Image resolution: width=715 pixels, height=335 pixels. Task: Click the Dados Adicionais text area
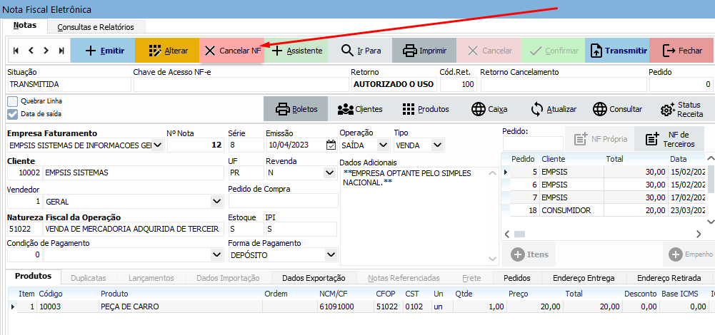click(x=419, y=216)
